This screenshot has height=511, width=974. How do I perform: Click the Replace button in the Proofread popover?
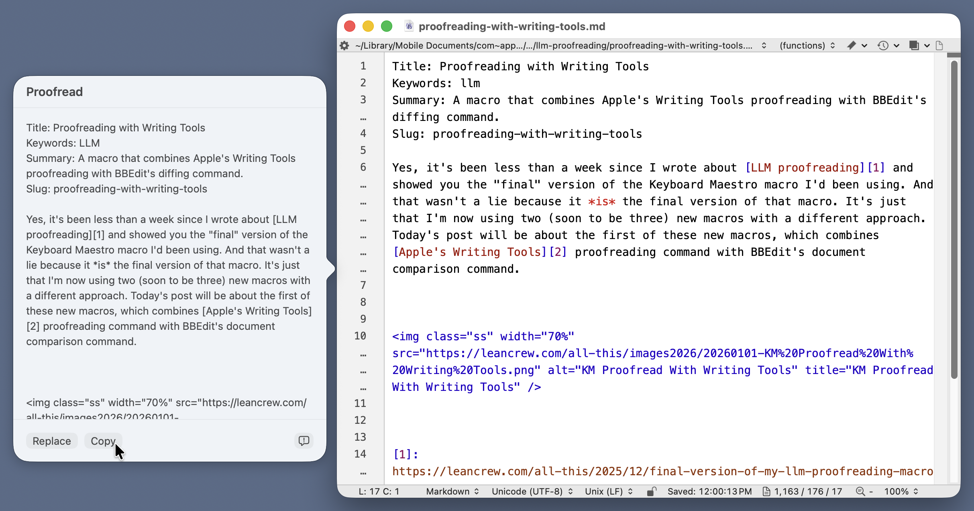pyautogui.click(x=51, y=441)
